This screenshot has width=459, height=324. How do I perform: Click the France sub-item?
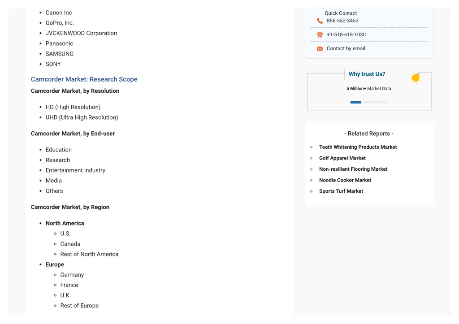pyautogui.click(x=69, y=285)
